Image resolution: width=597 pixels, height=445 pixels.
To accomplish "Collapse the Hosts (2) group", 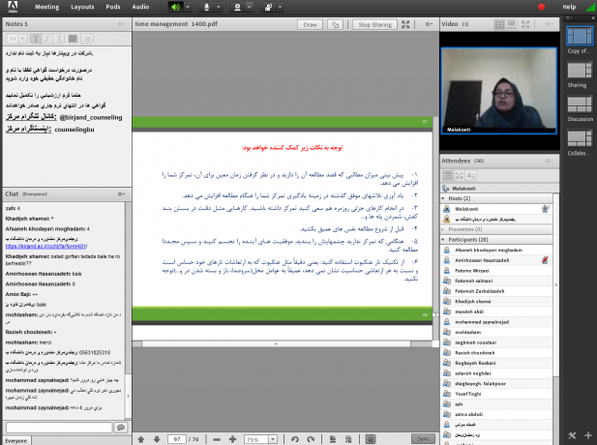I will [x=443, y=198].
